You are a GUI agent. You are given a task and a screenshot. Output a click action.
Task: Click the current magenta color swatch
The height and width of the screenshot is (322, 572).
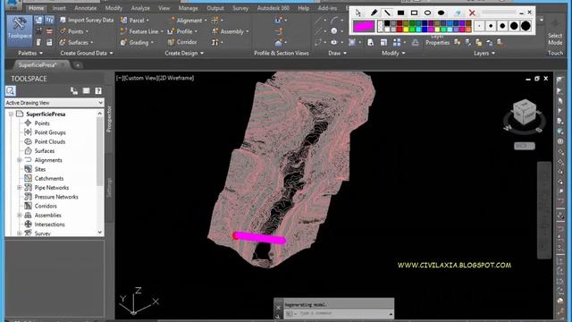click(x=364, y=26)
